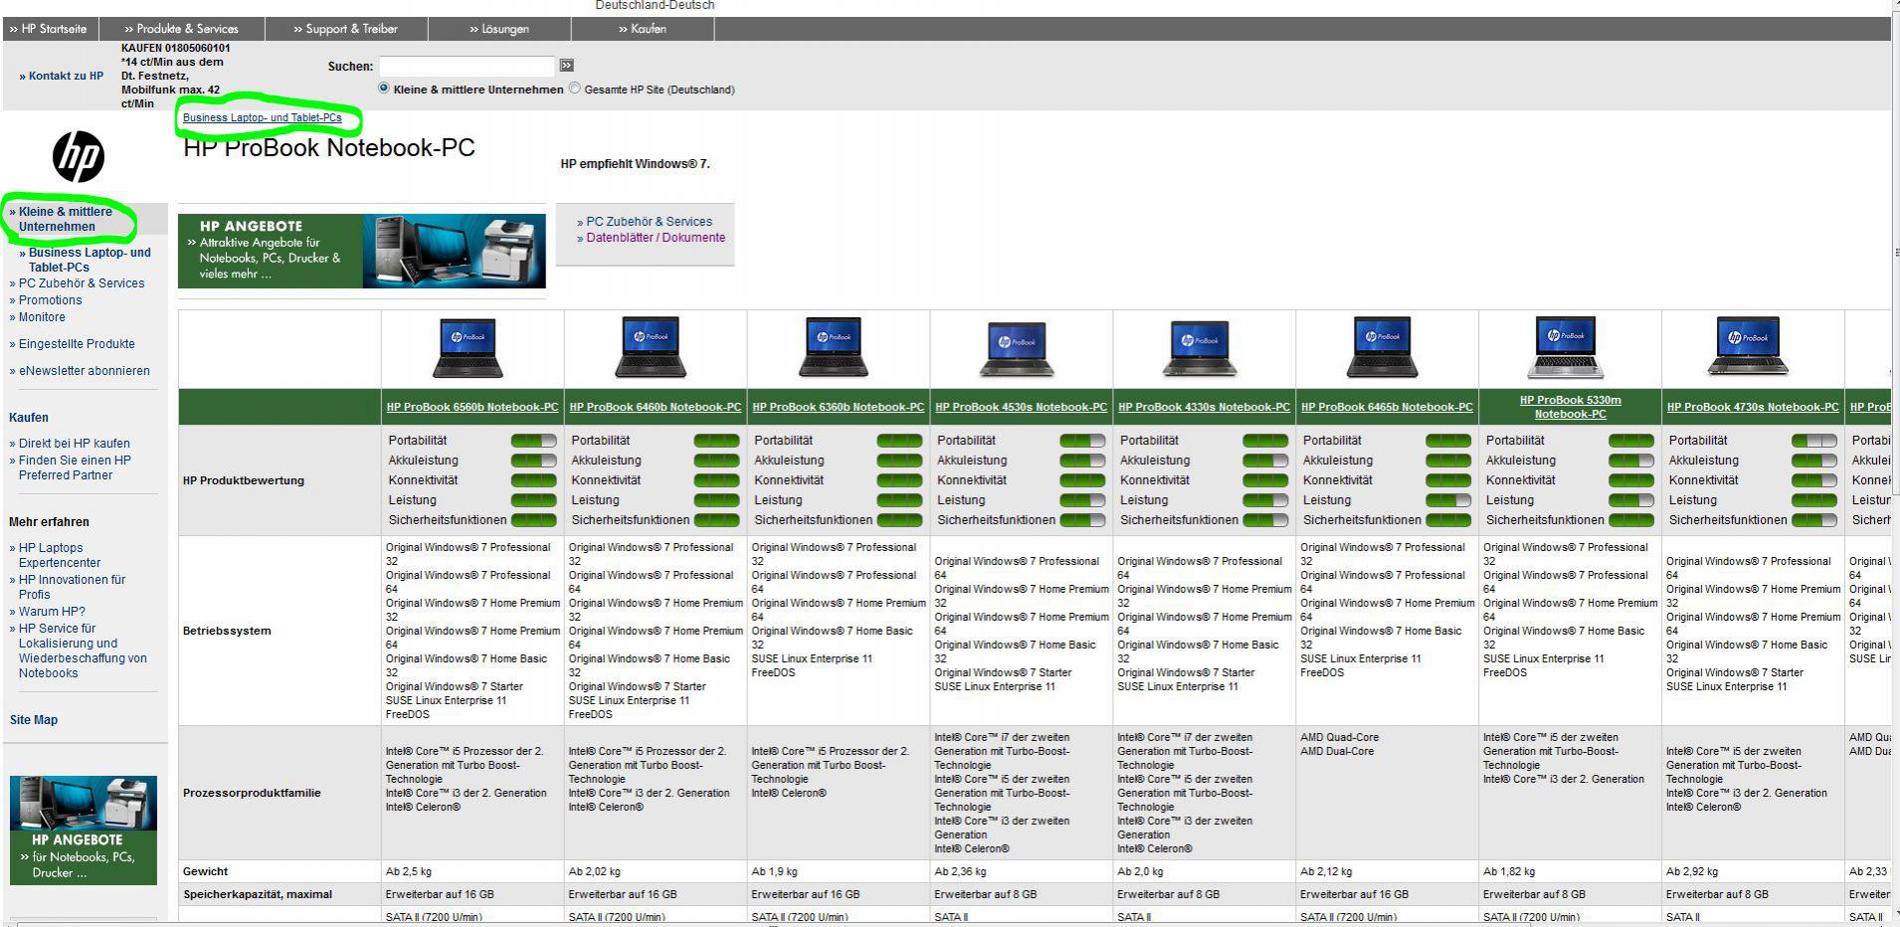The image size is (1900, 927).
Task: Click the HP Angebote top banner
Action: tap(362, 251)
